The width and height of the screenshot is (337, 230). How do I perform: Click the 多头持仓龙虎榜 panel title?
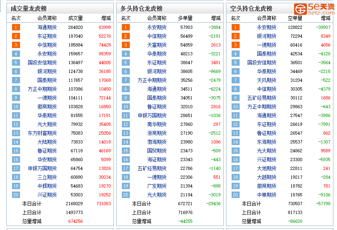tap(141, 8)
